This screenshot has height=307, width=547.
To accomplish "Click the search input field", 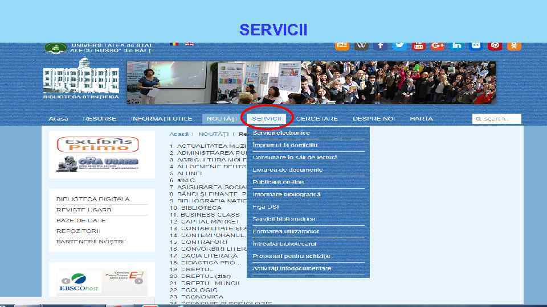I will pos(497,119).
